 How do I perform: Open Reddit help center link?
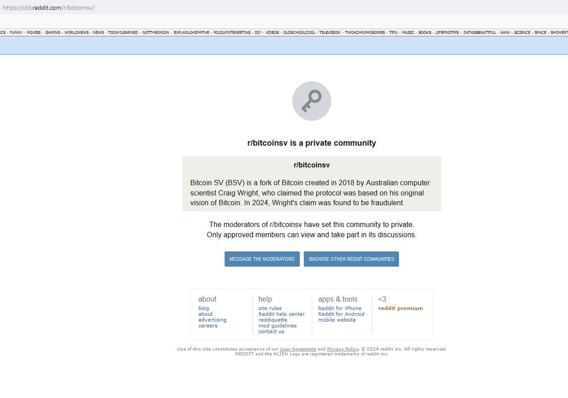click(282, 314)
